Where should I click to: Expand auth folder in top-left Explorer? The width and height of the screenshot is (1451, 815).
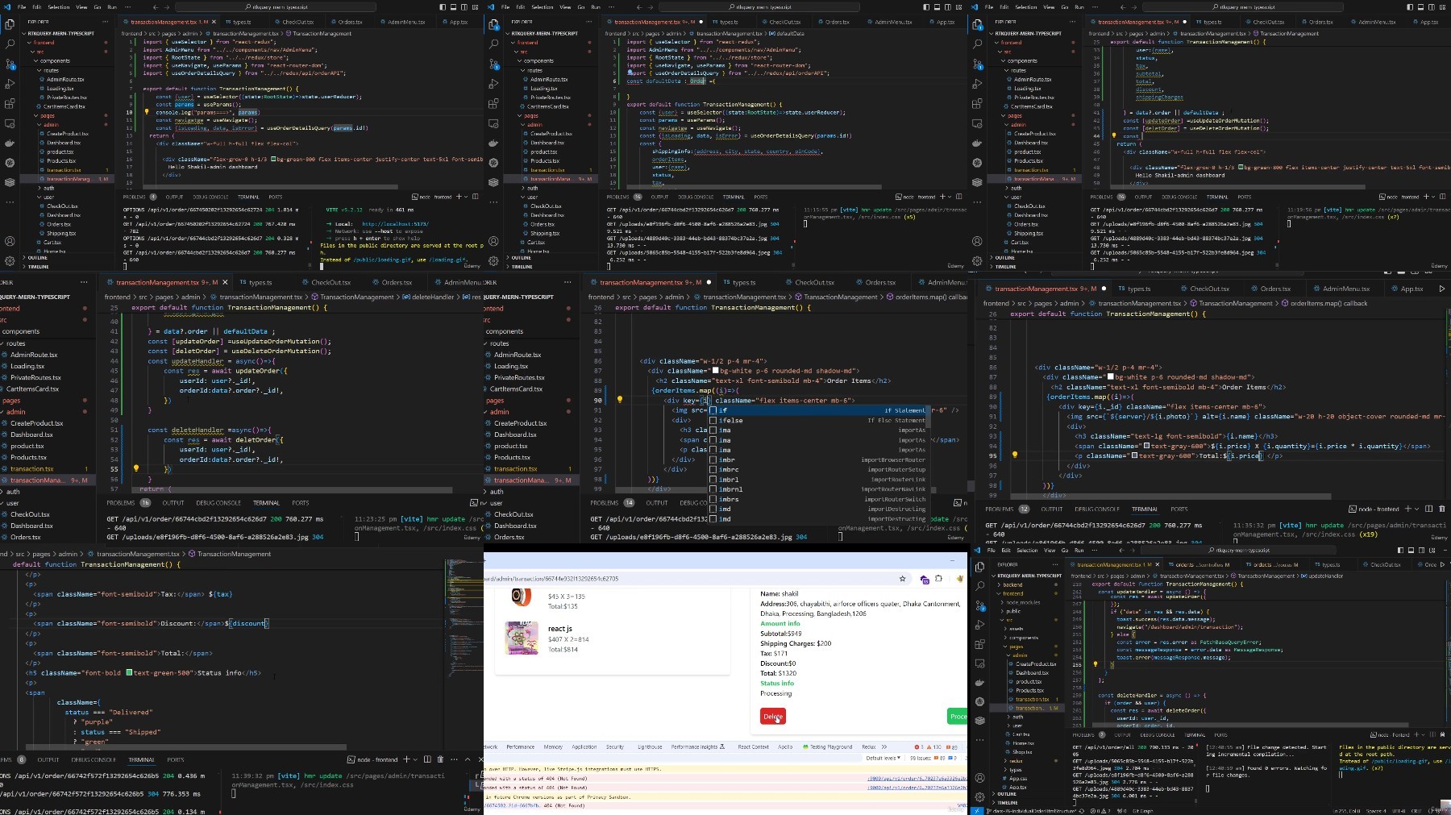48,188
